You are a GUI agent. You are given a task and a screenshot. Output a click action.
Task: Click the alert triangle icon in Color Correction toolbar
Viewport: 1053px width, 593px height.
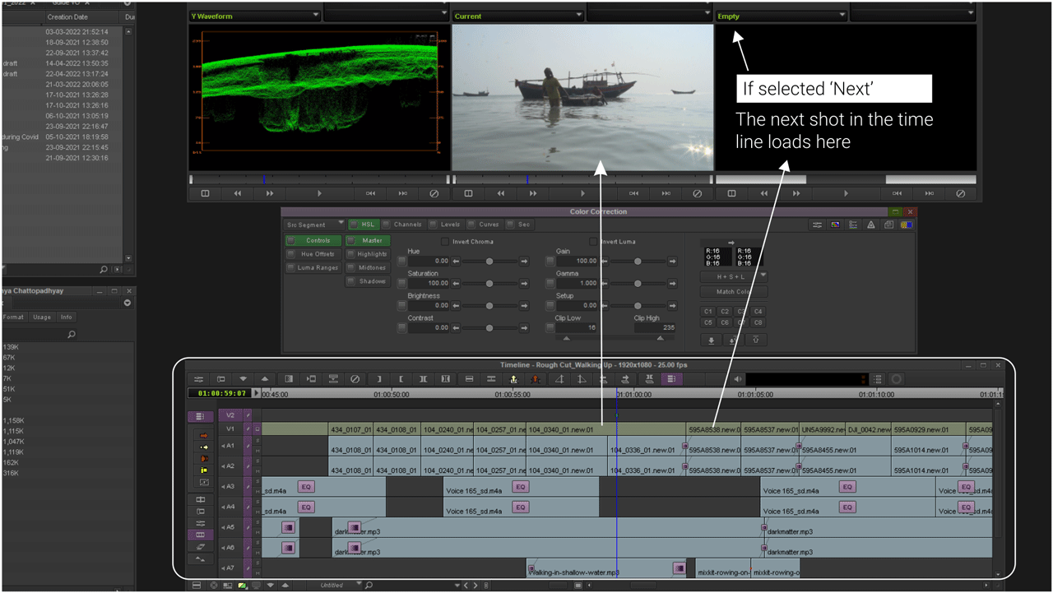(870, 225)
